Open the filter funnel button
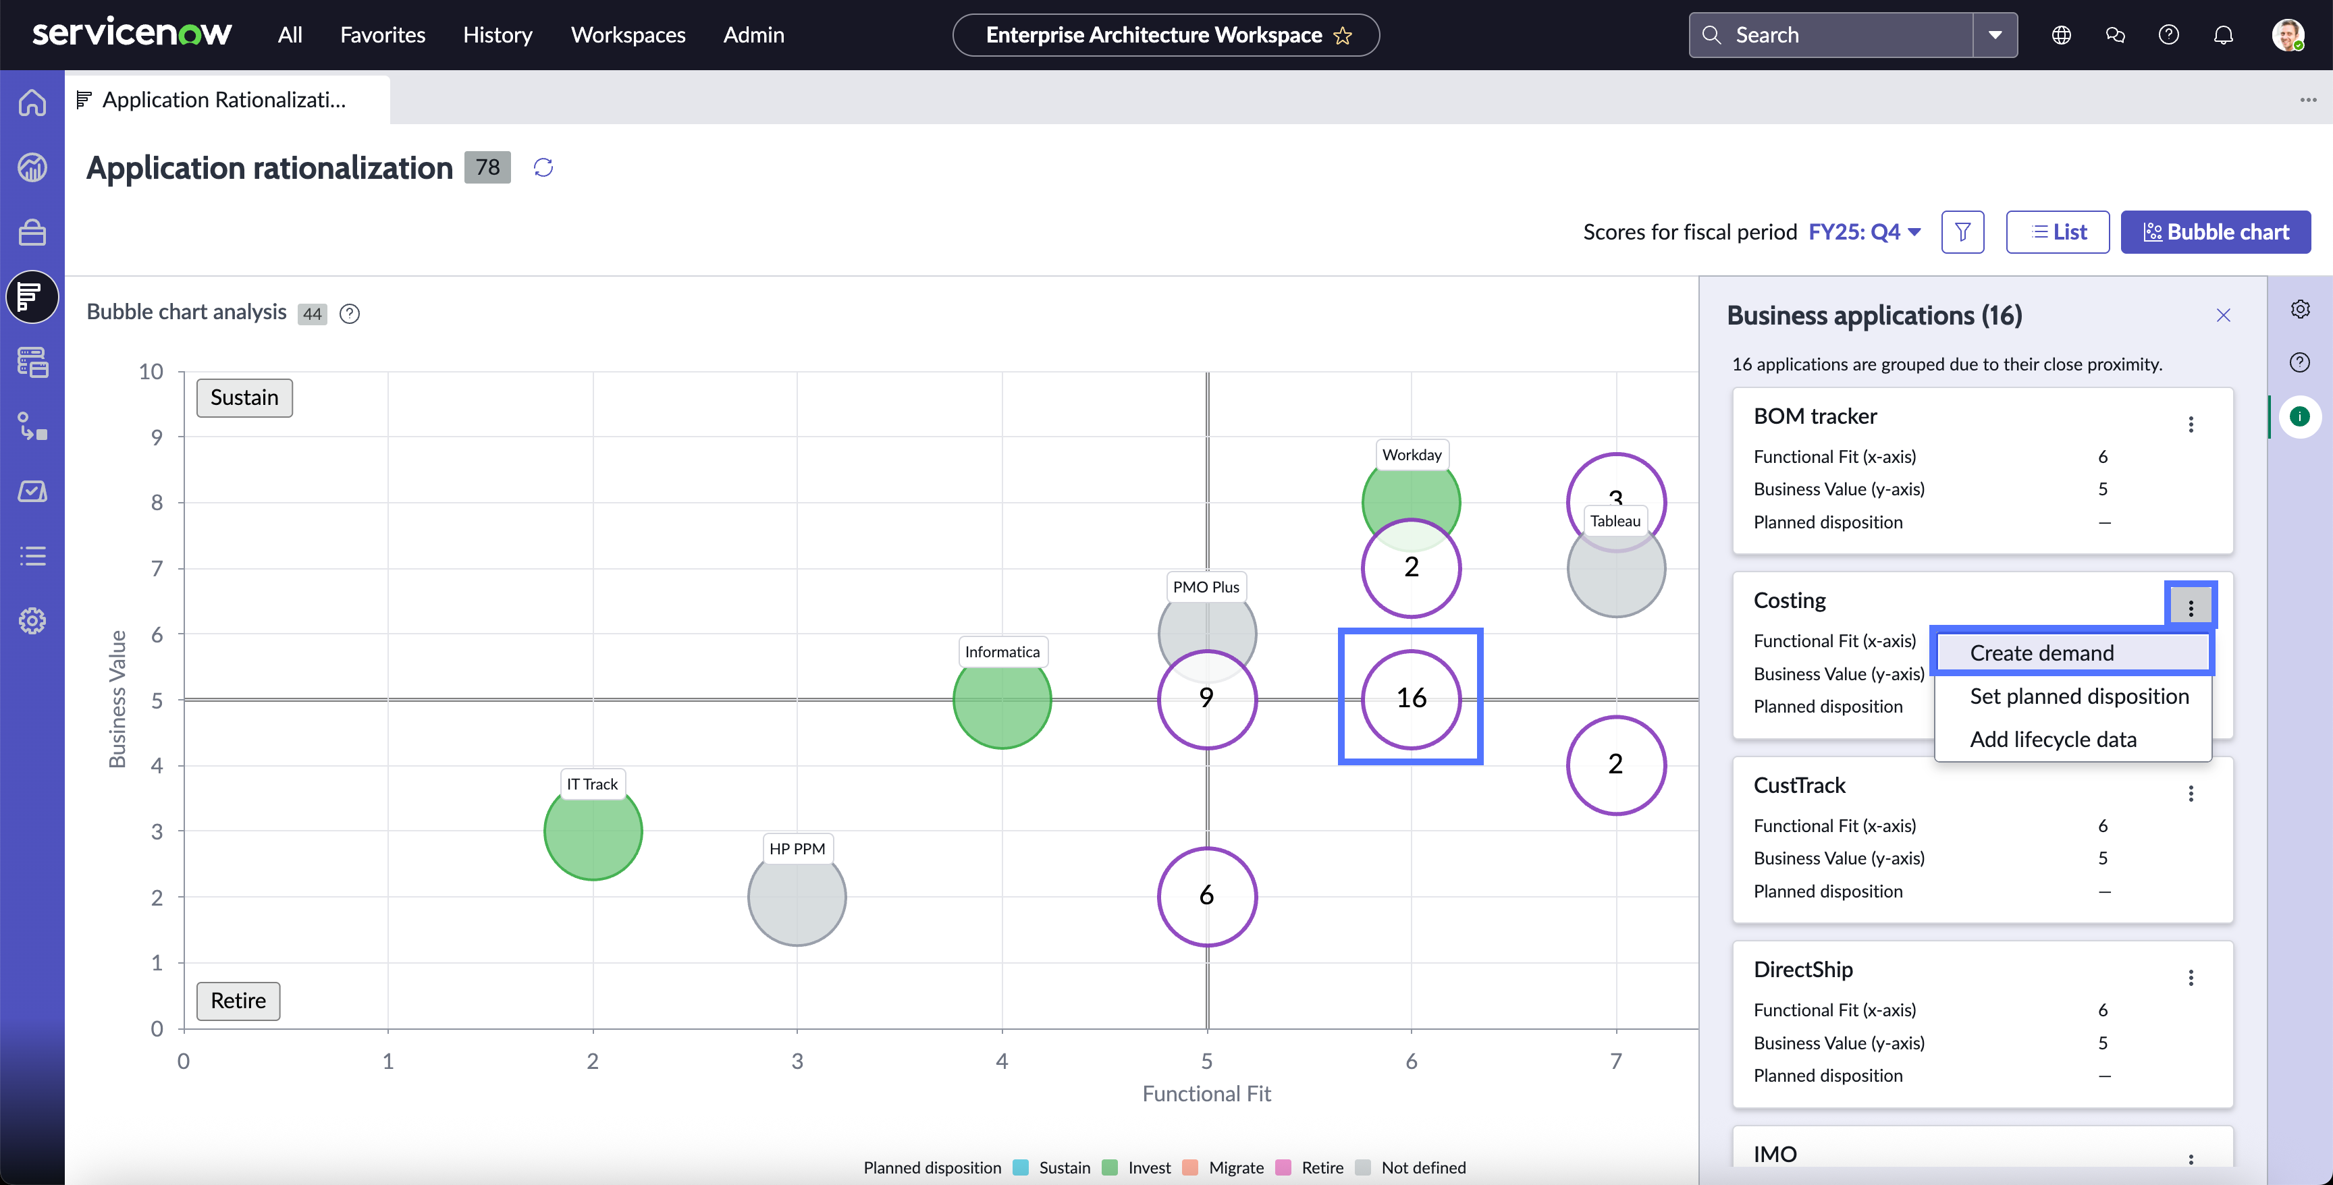2333x1185 pixels. 1962,231
